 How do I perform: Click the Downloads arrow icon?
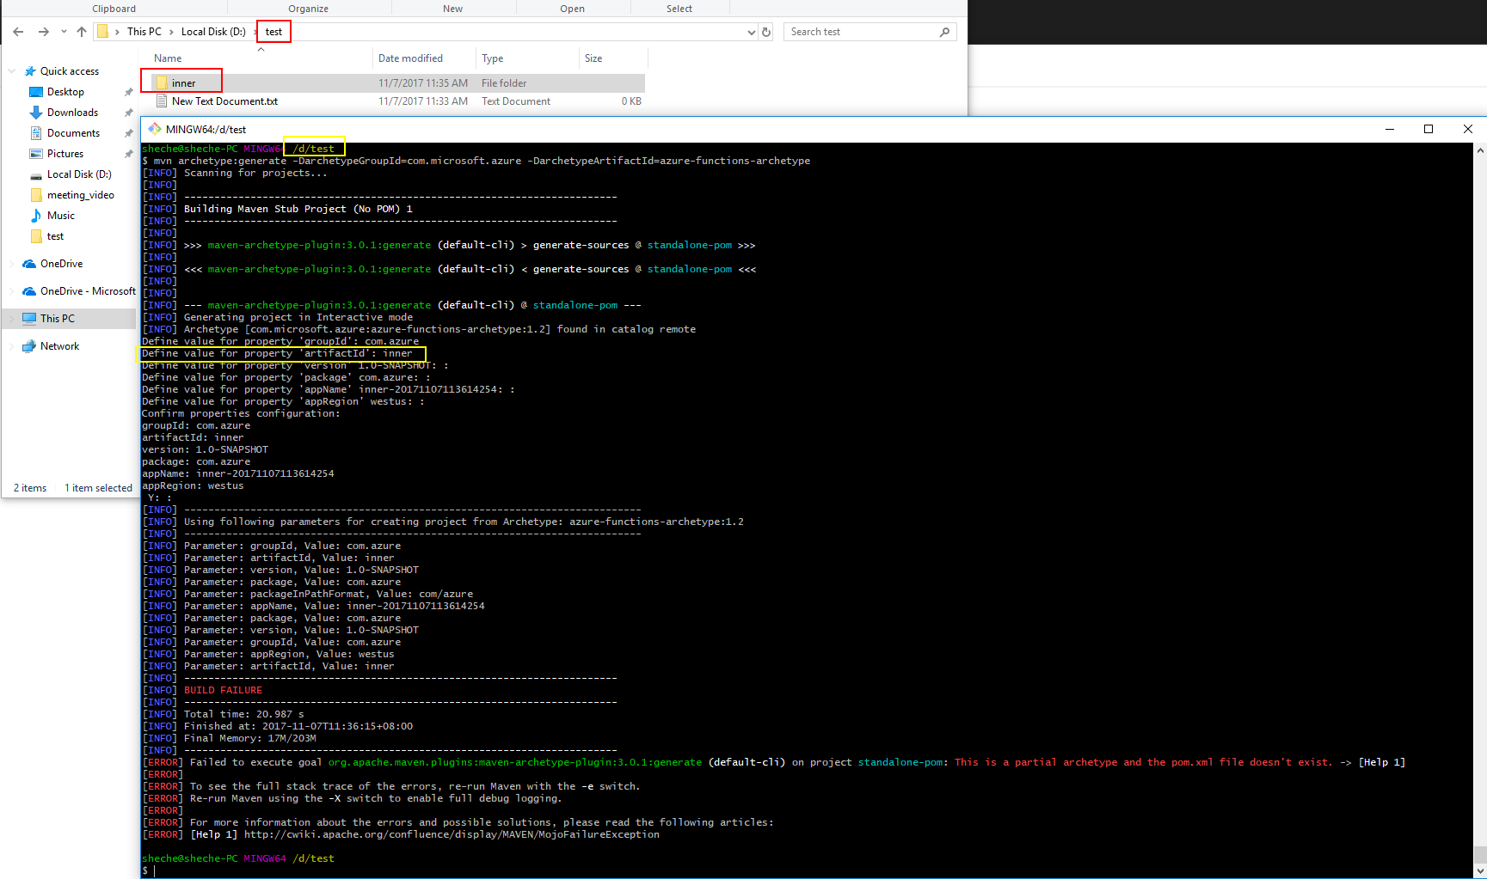coord(36,113)
